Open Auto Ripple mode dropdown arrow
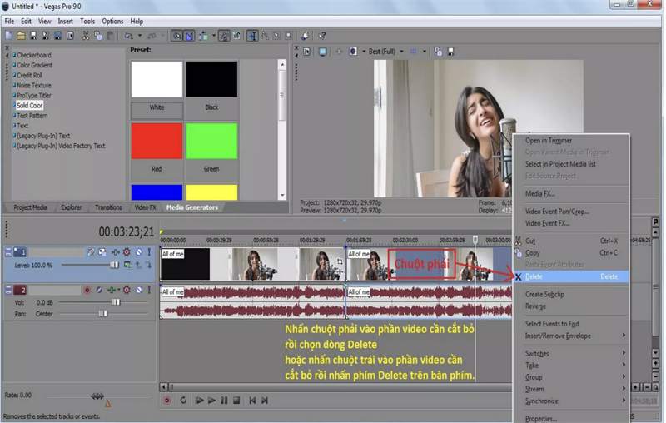 click(x=214, y=36)
